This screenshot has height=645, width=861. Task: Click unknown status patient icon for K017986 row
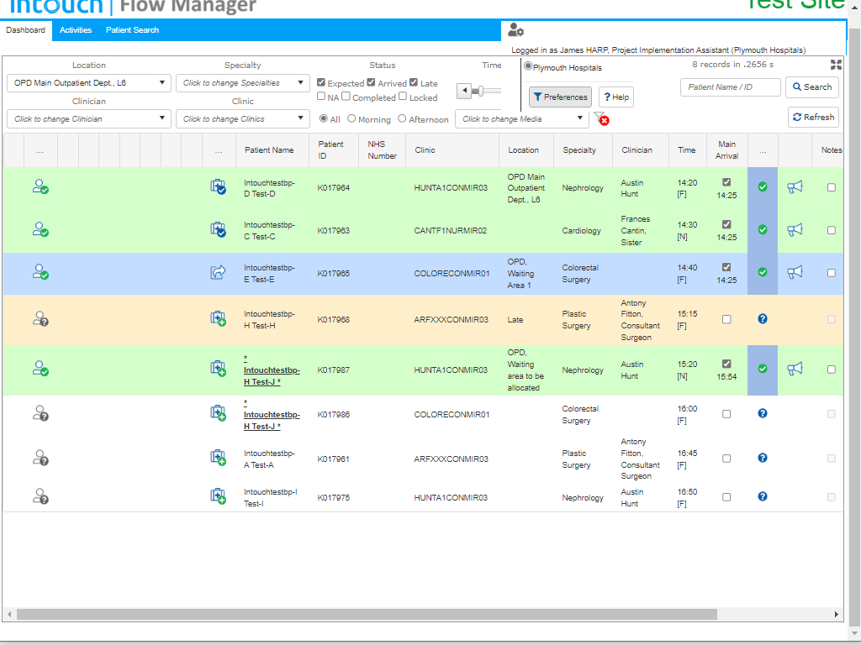click(x=40, y=413)
